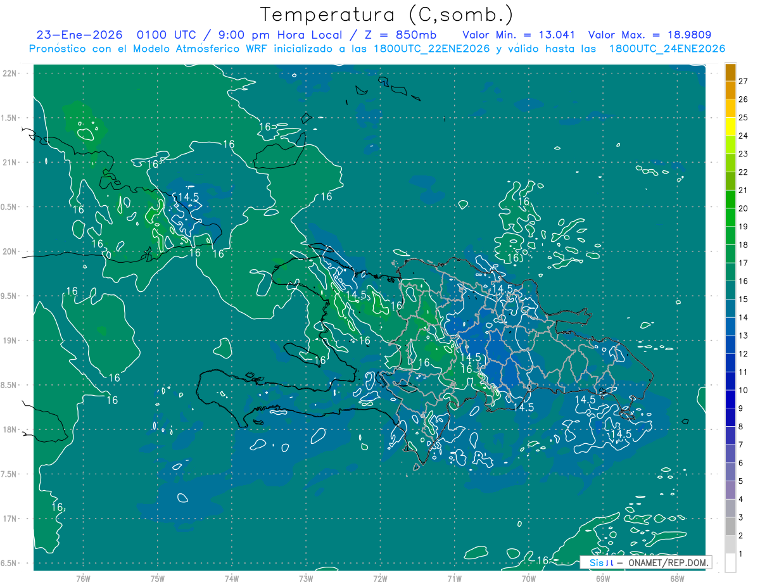Image resolution: width=760 pixels, height=587 pixels.
Task: Click the '68W' longitude axis label
Action: [x=677, y=578]
